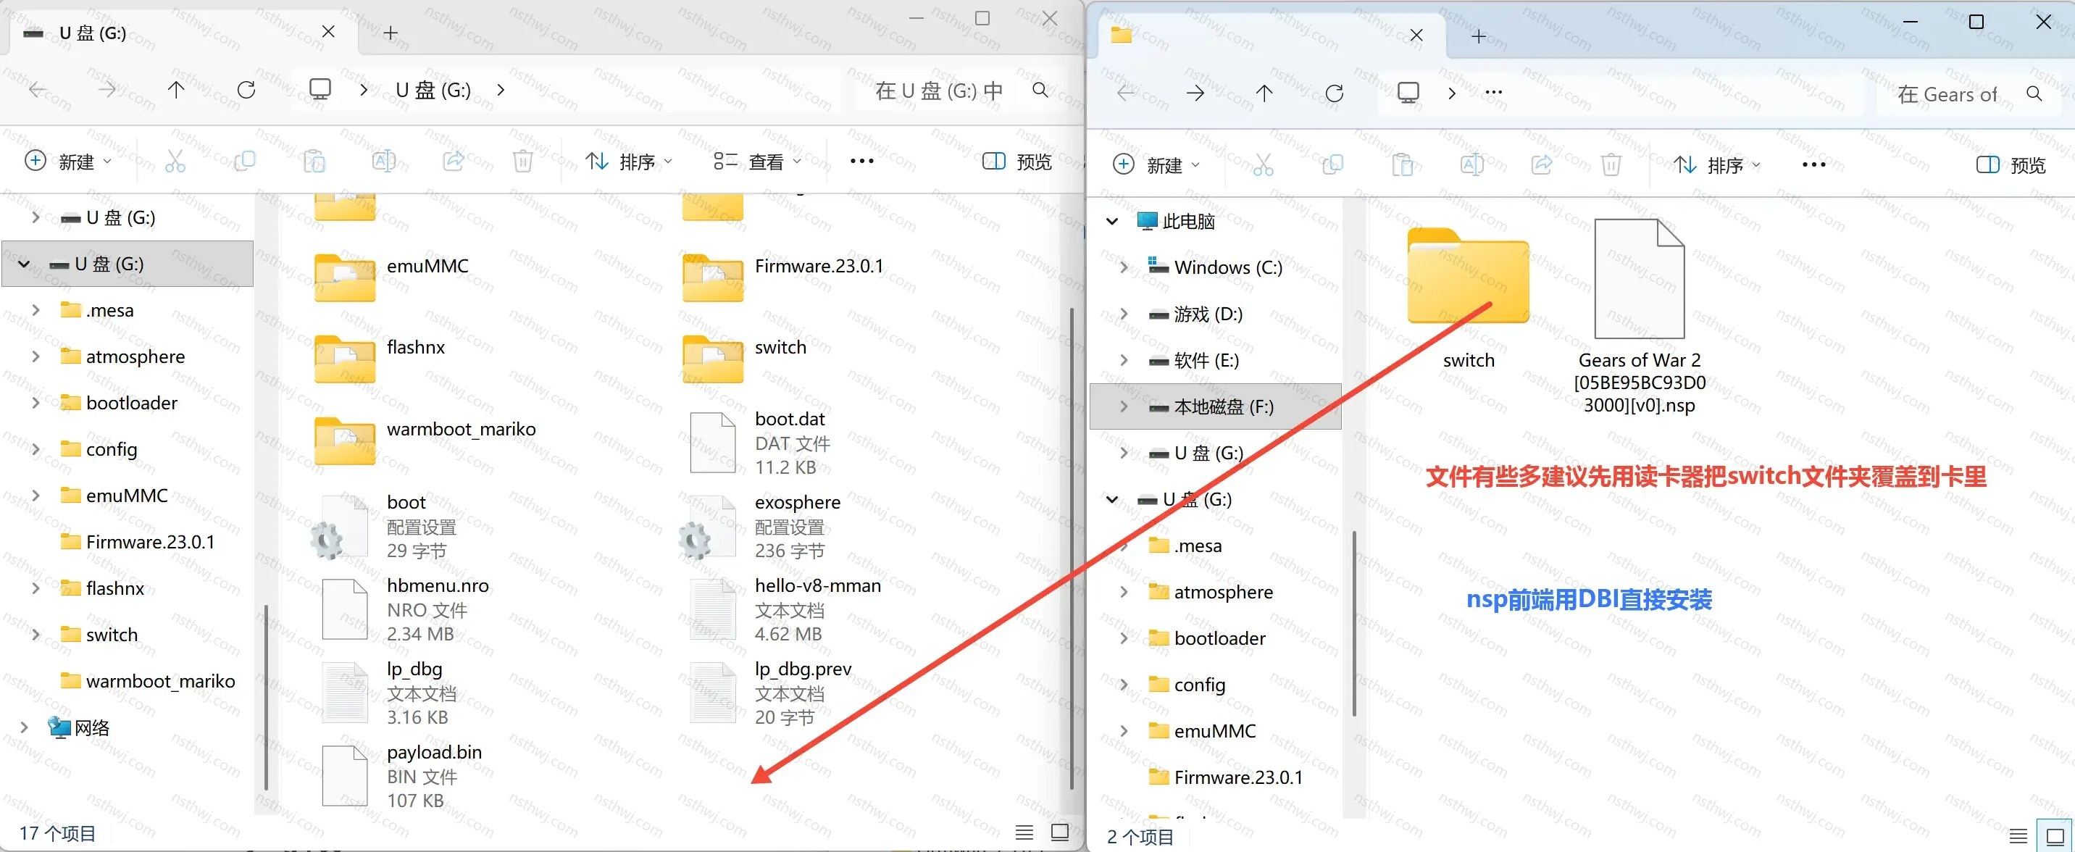Toggle preview pane in left window
Screen dimensions: 2075x852
click(x=1017, y=161)
